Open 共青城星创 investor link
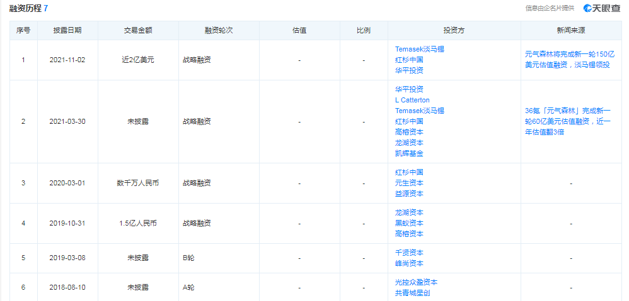Viewport: 629px width, 301px height. [x=412, y=293]
